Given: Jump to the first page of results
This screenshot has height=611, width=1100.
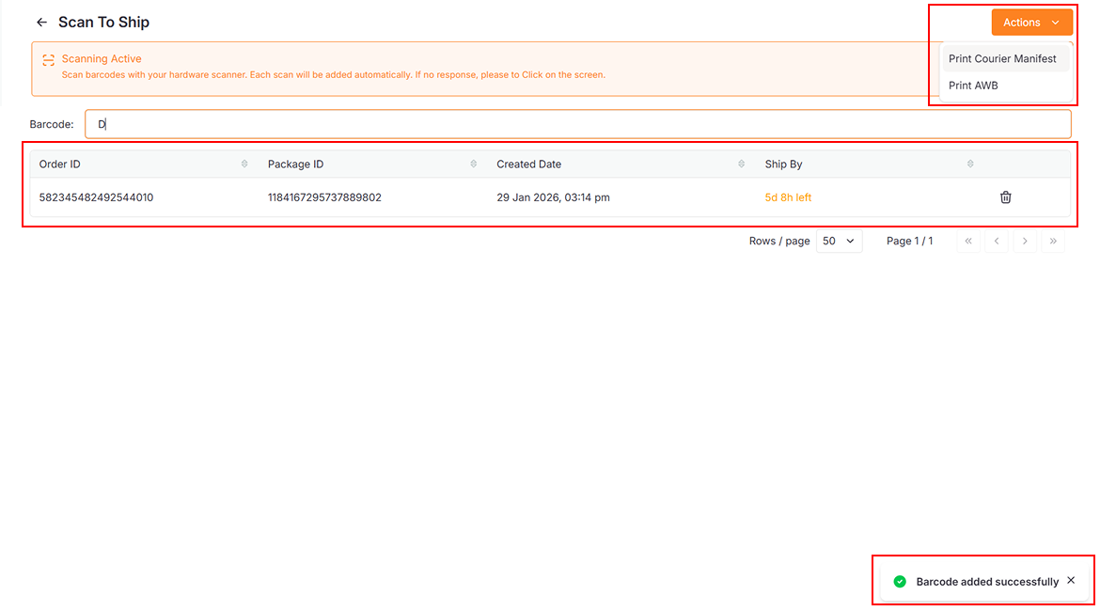Looking at the screenshot, I should pos(968,242).
